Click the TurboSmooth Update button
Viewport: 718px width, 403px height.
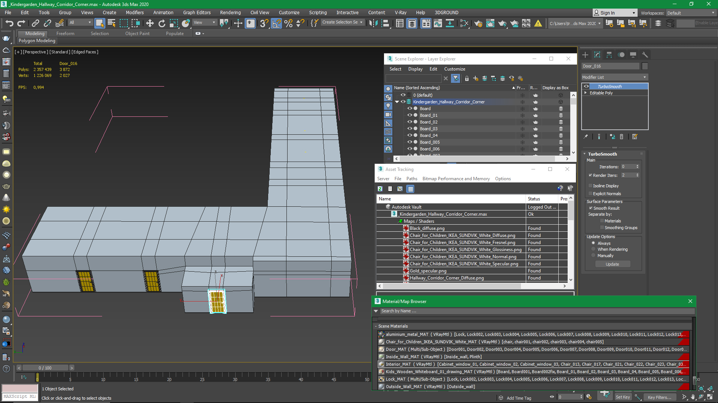click(613, 264)
